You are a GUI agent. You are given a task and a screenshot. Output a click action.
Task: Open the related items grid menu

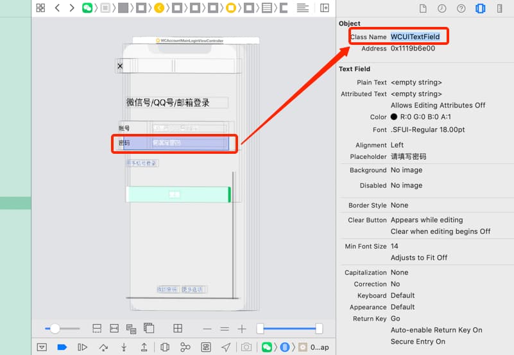tap(40, 8)
